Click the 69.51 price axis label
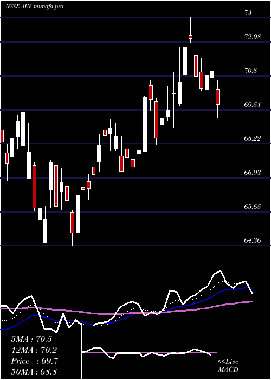Screen dimensions: 271x380 point(253,105)
